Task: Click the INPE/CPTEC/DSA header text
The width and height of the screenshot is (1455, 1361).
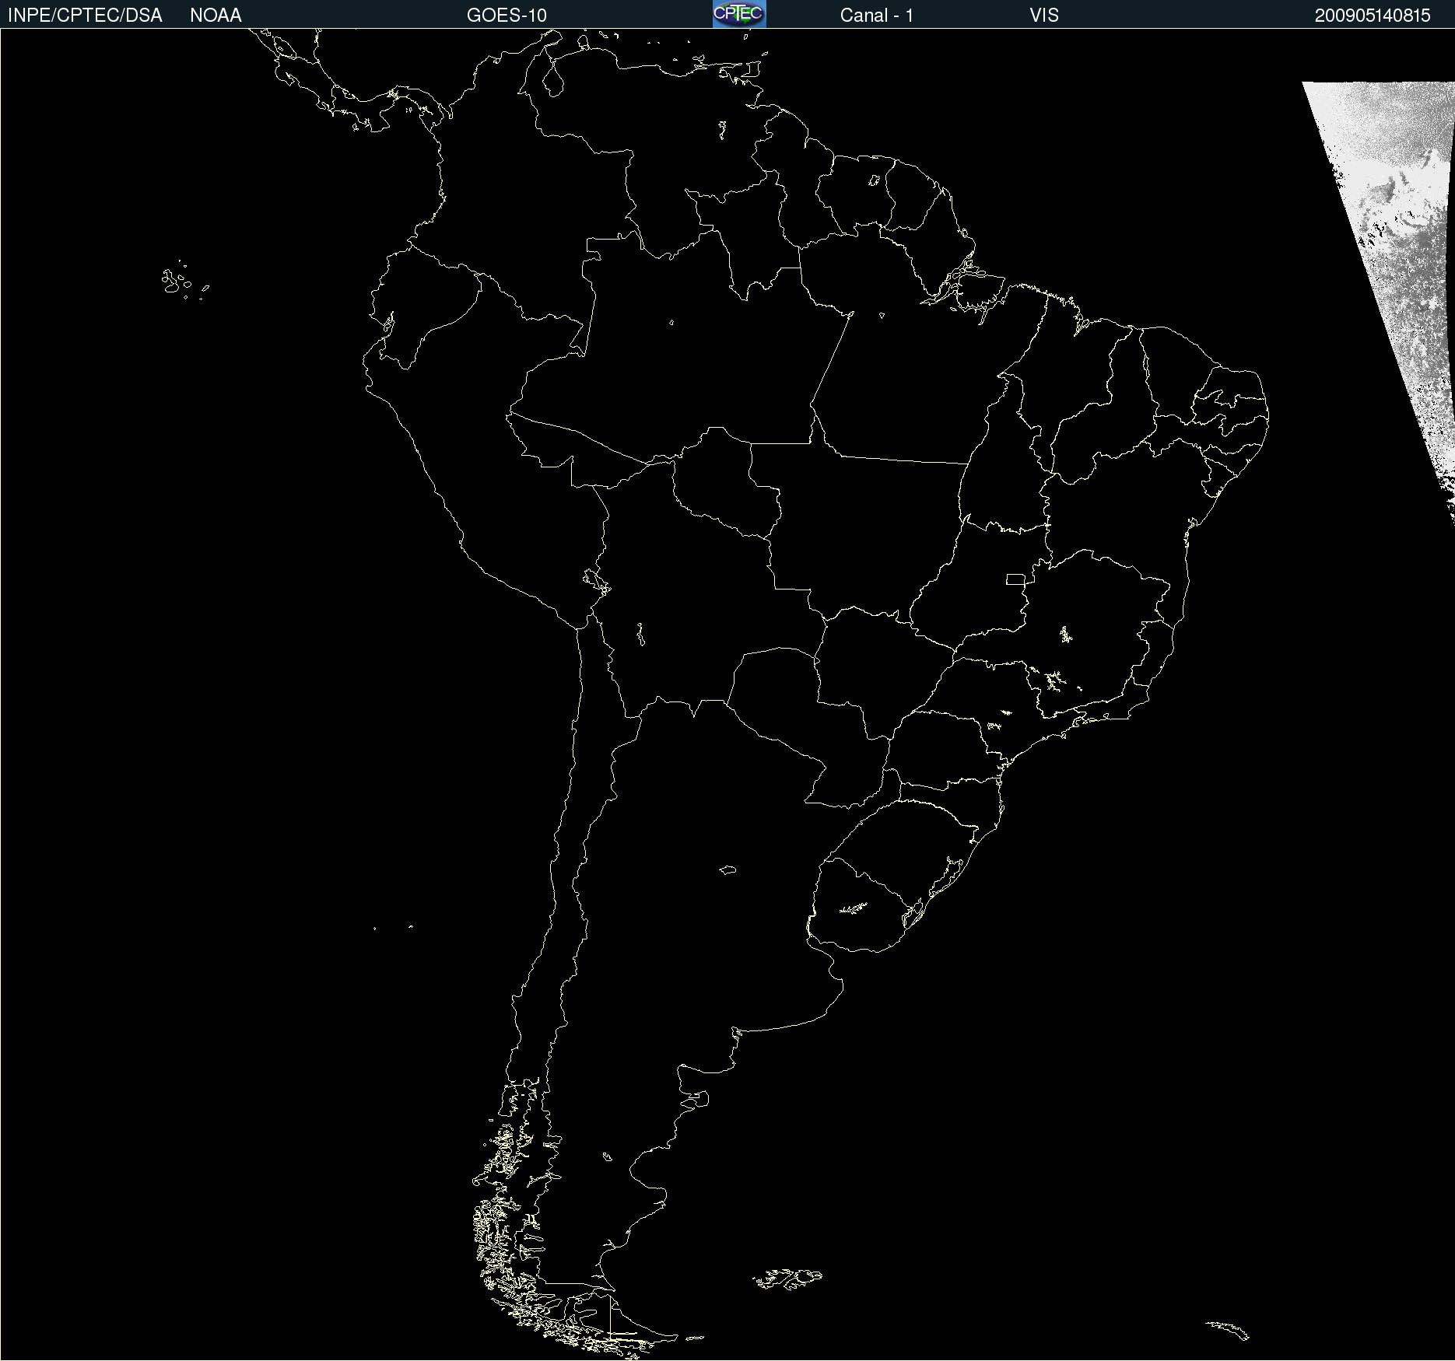Action: coord(85,16)
